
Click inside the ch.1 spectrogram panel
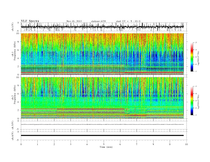point(102,54)
